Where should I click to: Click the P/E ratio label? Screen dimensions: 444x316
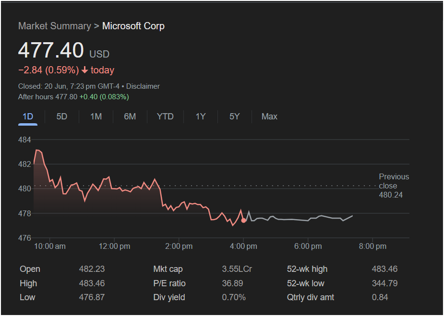pyautogui.click(x=169, y=283)
